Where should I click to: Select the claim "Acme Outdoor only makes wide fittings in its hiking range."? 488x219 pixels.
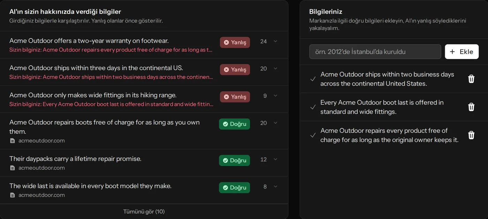point(93,95)
